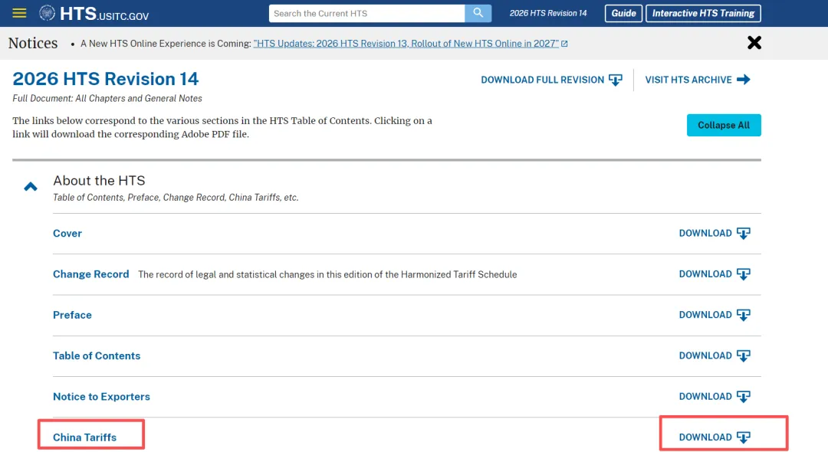The width and height of the screenshot is (828, 452).
Task: Click the Collapse All button
Action: point(724,125)
